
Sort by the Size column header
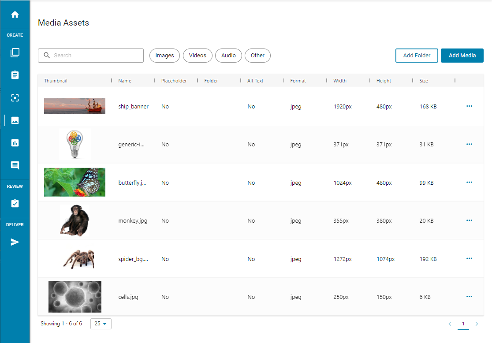424,81
